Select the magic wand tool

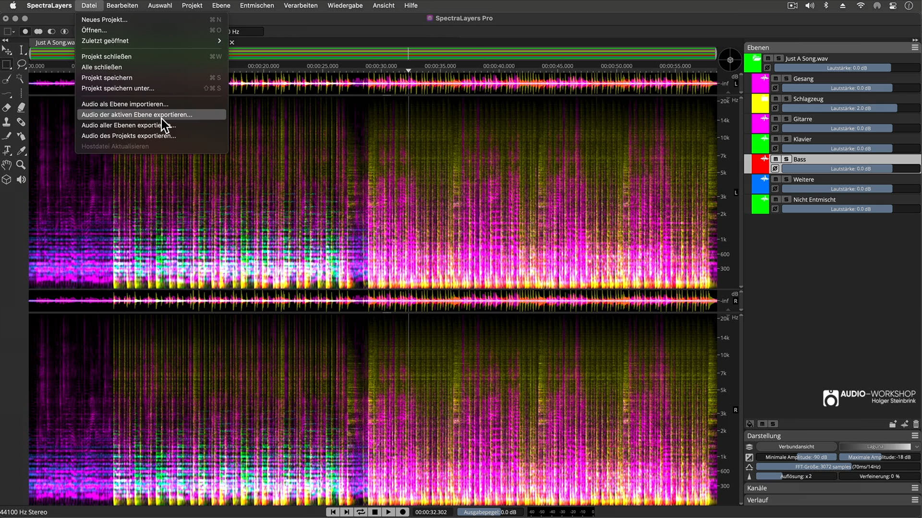tap(21, 79)
